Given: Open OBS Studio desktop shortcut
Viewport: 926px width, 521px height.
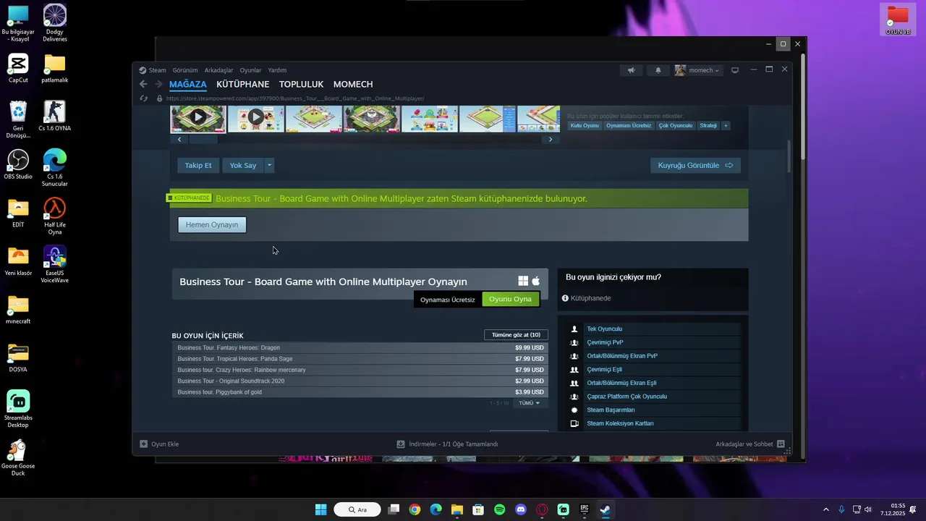Looking at the screenshot, I should point(18,164).
